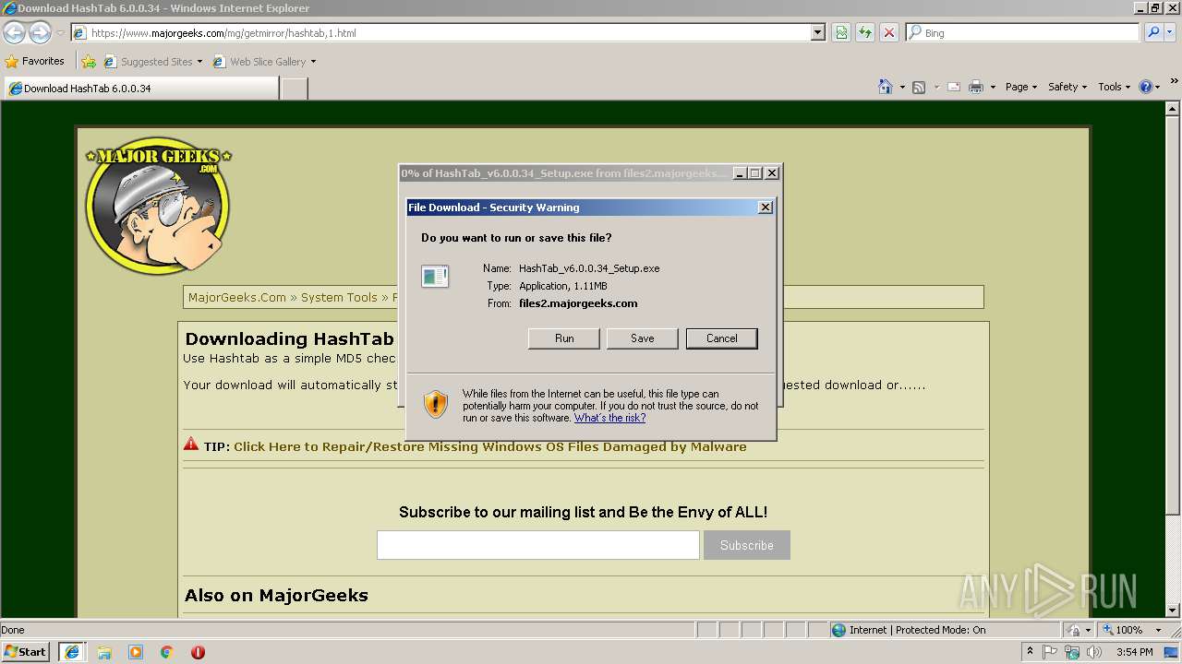Screen dimensions: 1182x664
Task: Open the recent pages dropdown arrow
Action: pyautogui.click(x=60, y=33)
